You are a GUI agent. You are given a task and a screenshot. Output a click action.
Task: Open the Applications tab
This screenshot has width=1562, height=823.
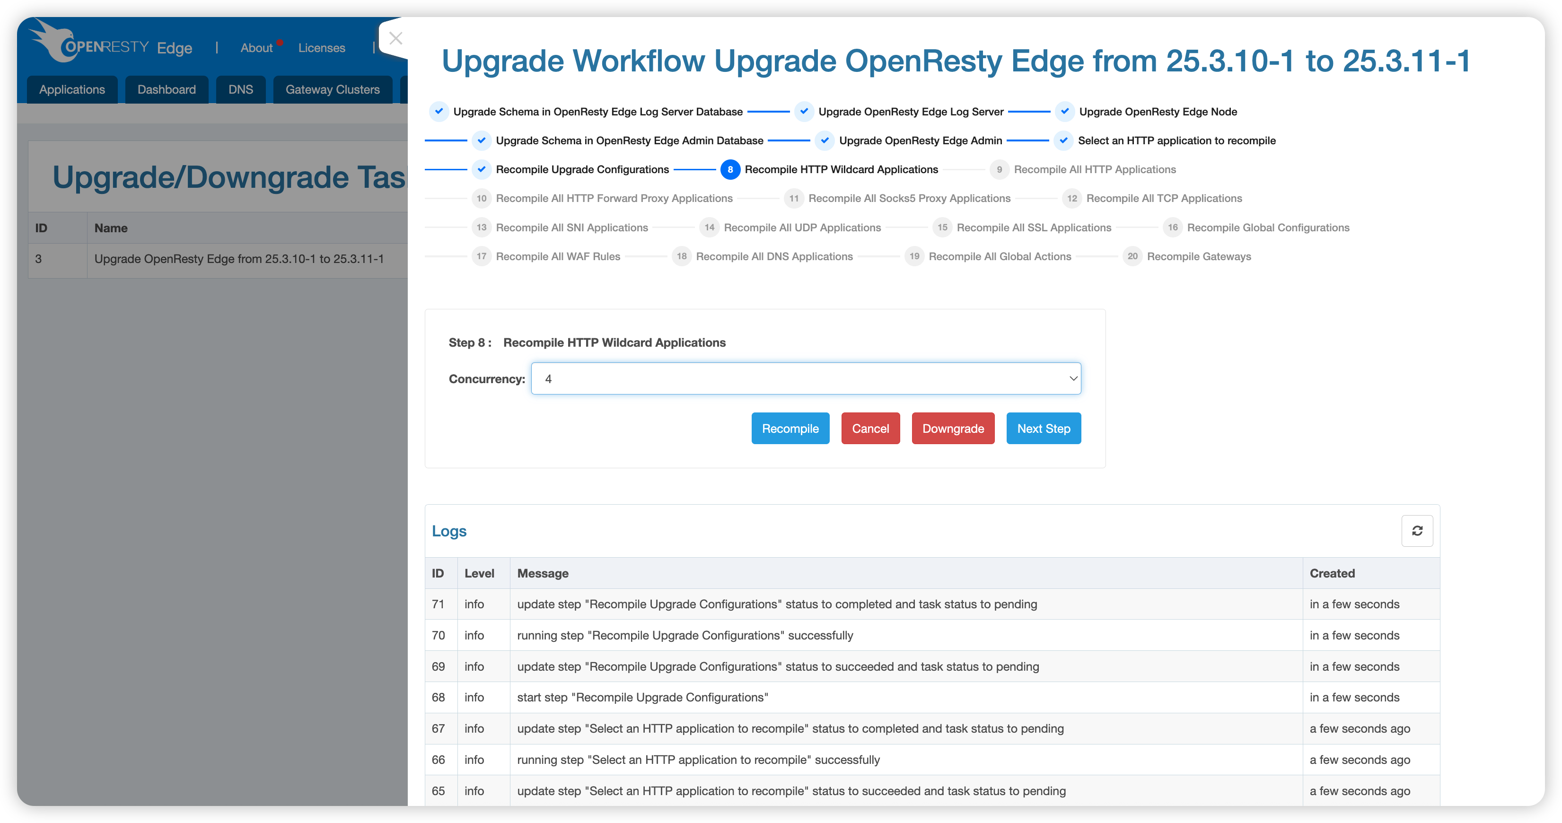point(72,89)
